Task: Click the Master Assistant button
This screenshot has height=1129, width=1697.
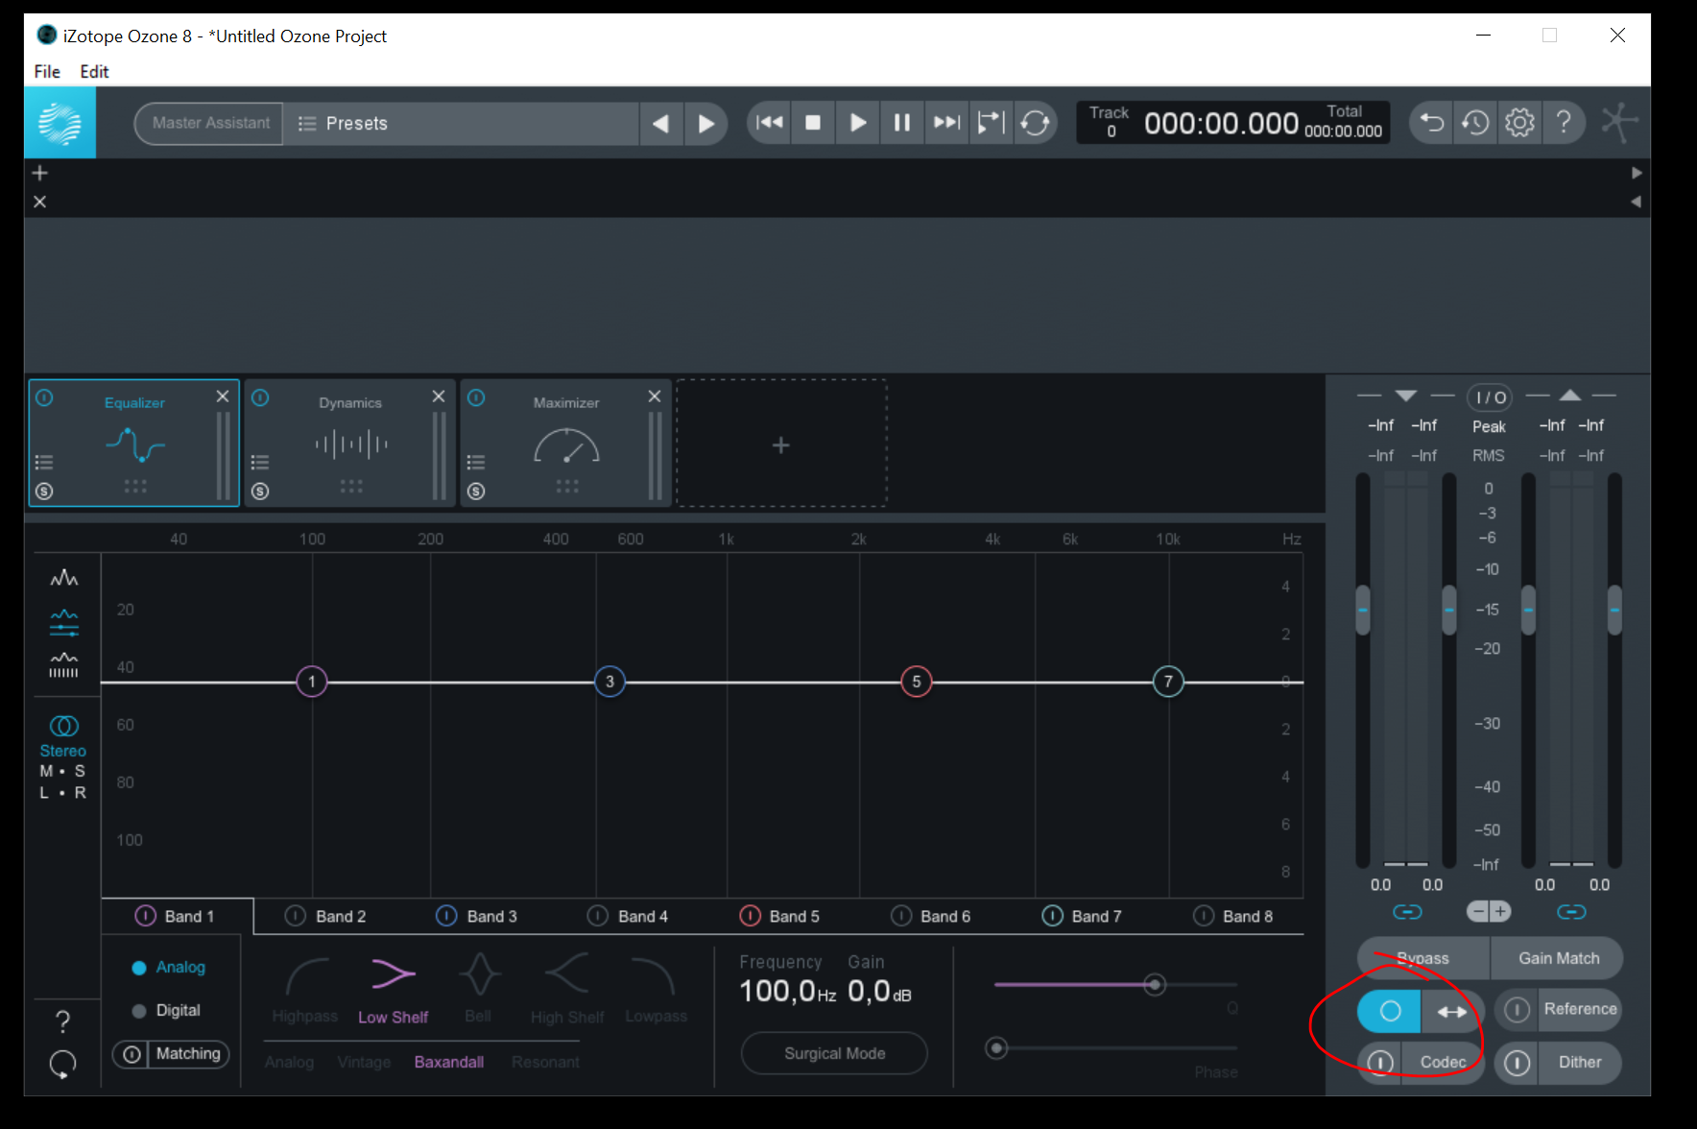Action: 210,124
